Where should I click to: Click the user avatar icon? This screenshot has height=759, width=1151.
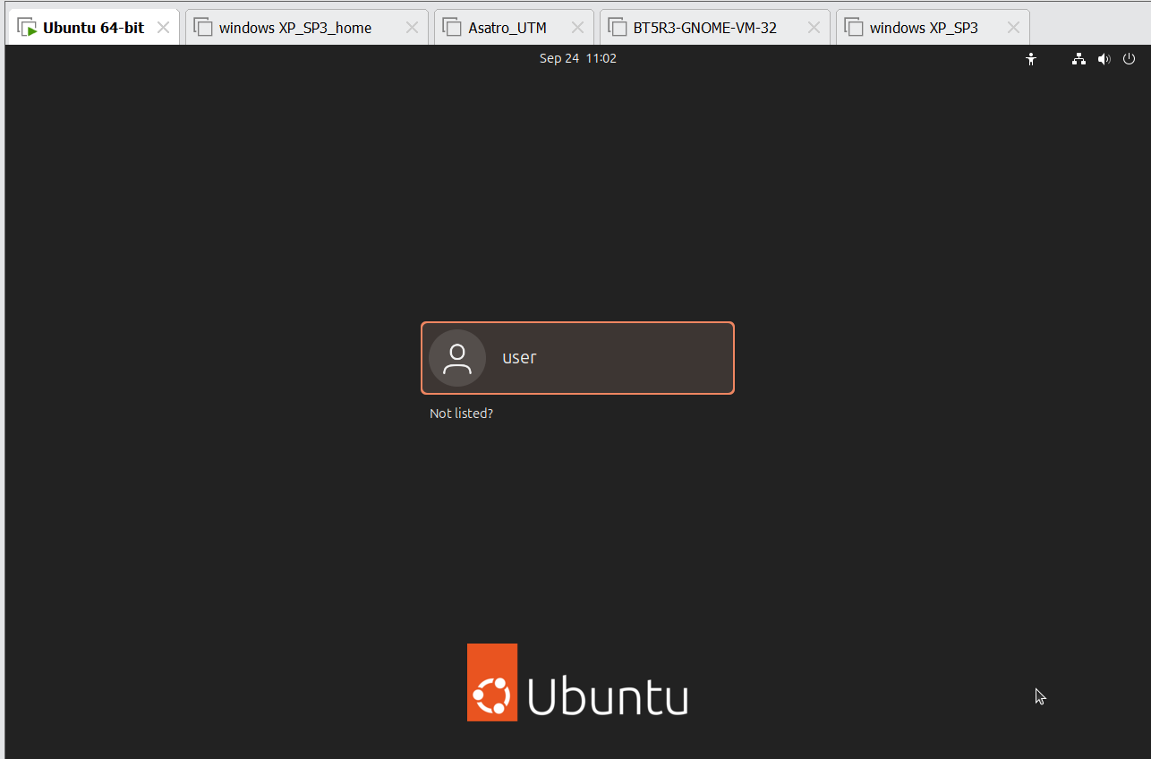(457, 358)
